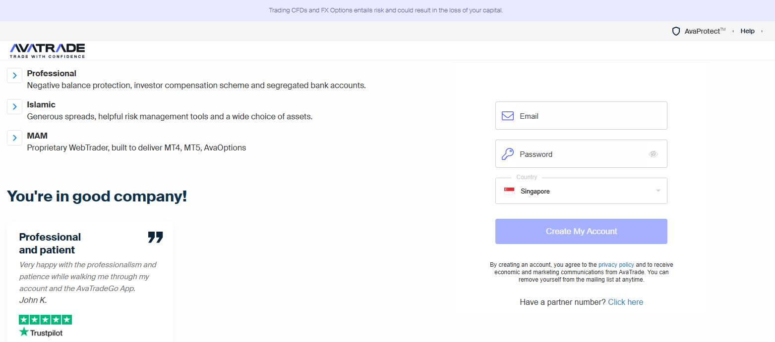
Task: Open AvaProtect from the top bar
Action: click(x=699, y=31)
